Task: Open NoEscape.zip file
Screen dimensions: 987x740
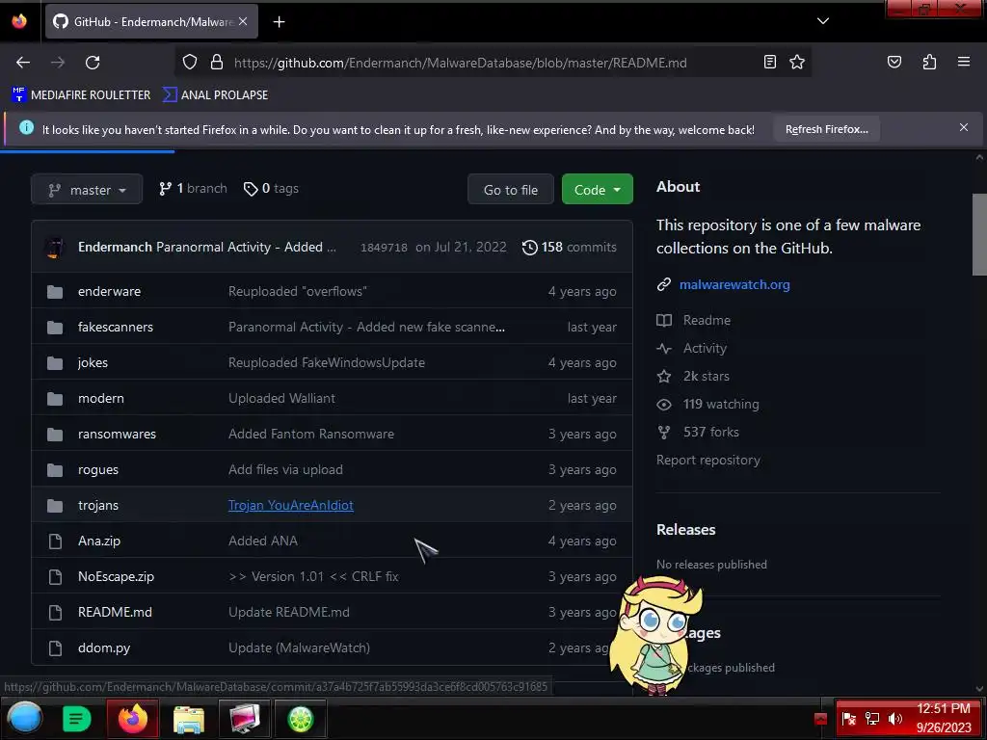Action: click(x=116, y=576)
